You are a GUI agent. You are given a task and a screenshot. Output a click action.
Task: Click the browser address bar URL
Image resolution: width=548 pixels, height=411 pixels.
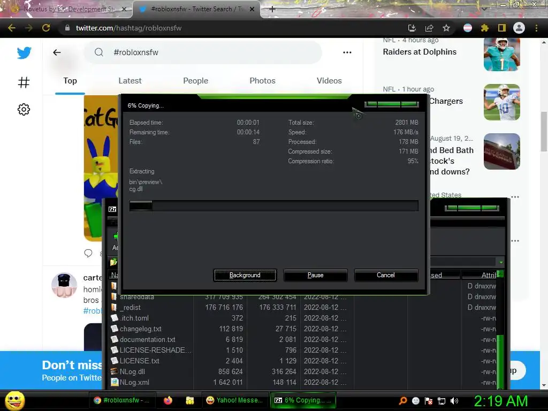tap(128, 28)
